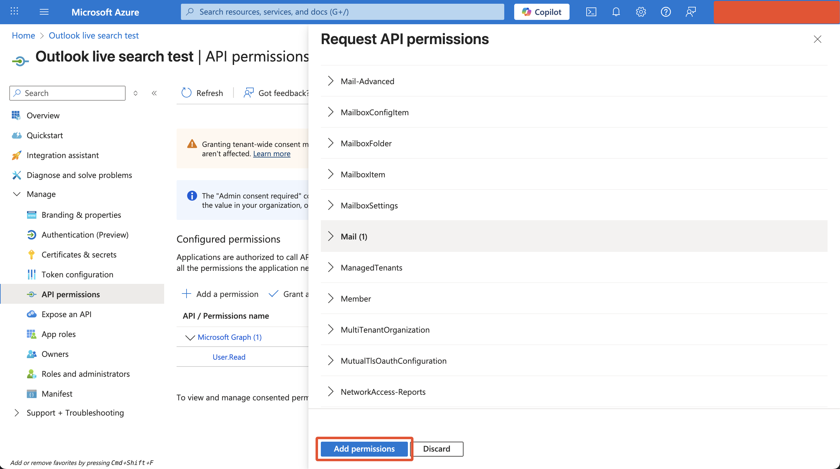Open the apps grid launcher
840x469 pixels.
coord(14,12)
